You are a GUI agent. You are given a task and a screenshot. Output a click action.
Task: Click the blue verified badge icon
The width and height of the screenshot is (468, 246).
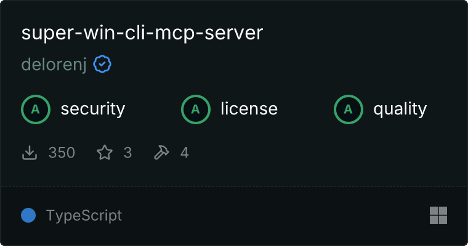click(x=102, y=64)
